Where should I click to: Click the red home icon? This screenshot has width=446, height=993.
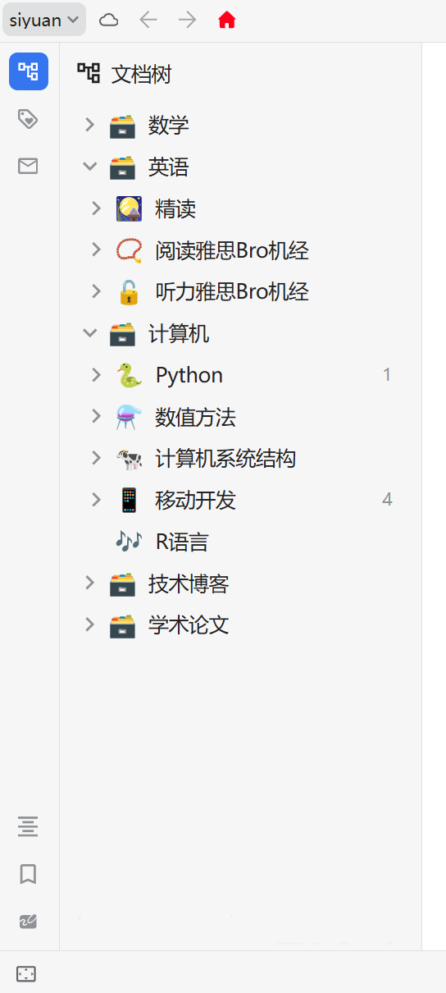(x=227, y=20)
